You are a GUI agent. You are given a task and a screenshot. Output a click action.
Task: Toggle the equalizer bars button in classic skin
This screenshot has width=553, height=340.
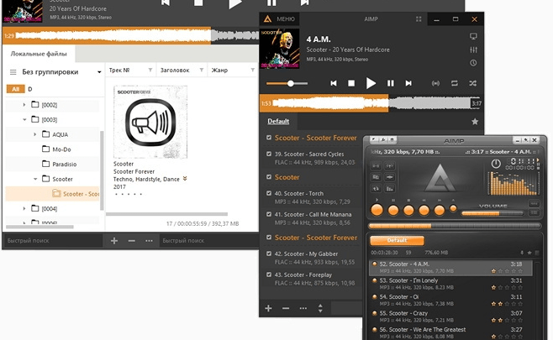(x=390, y=189)
